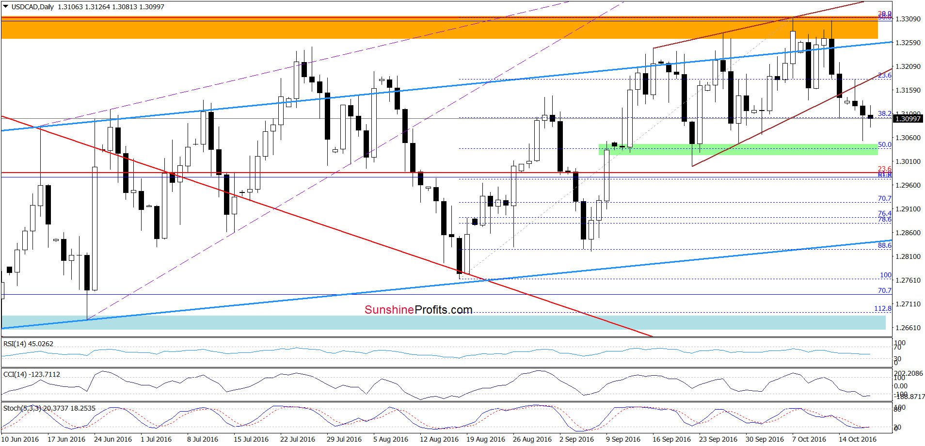Click the 70.7 label just below 100
This screenshot has height=446, width=925.
[884, 290]
